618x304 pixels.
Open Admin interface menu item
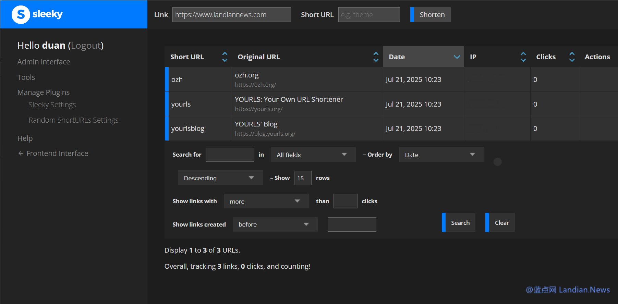coord(44,62)
